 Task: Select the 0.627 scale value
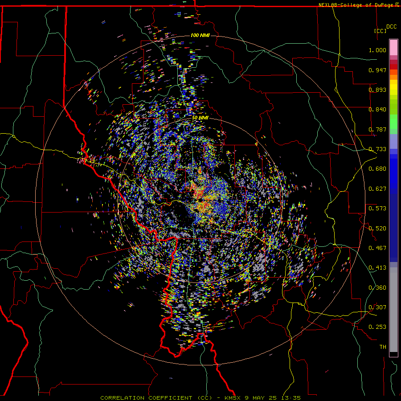point(377,189)
